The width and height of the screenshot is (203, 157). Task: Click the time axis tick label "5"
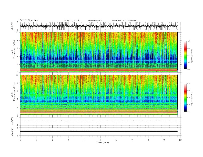coord(100,140)
